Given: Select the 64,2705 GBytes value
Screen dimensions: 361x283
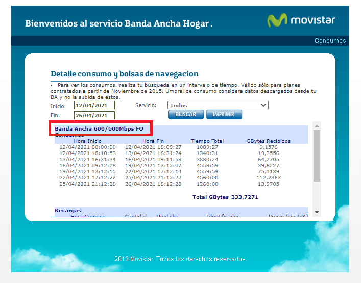Looking at the screenshot, I should [269, 159].
